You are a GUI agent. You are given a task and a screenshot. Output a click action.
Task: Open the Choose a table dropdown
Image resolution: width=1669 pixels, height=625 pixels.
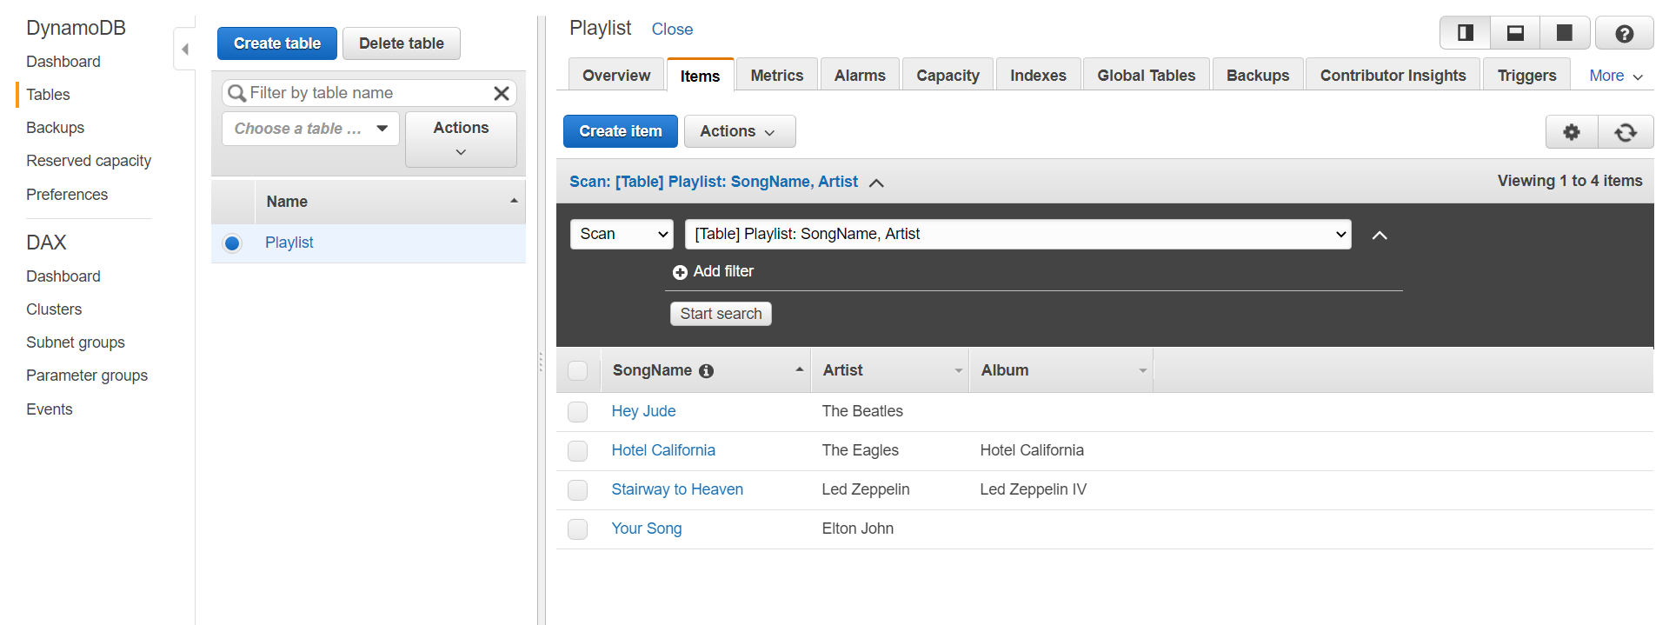[x=310, y=129]
